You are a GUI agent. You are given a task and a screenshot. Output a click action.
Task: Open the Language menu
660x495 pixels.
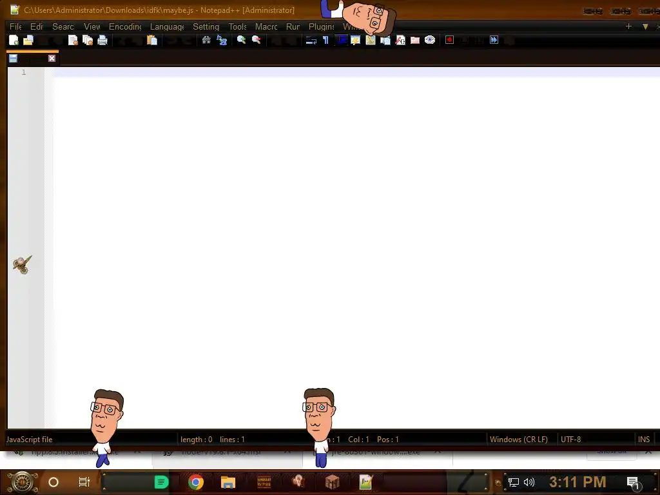167,26
